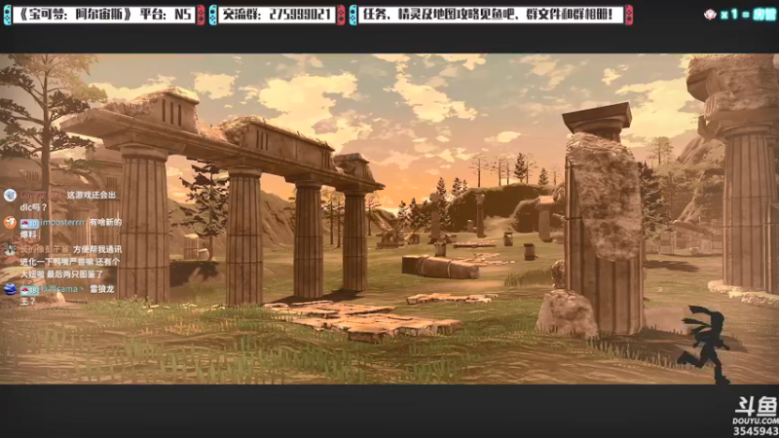779x438 pixels.
Task: Click the blue avatar beside the "雷狼龙王？" message
Action: pyautogui.click(x=10, y=288)
